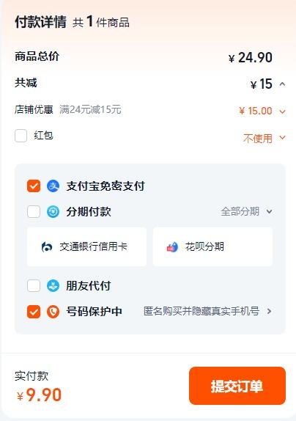
Task: Click the Alipay icon beside 支付宝免密支付
Action: (x=53, y=186)
